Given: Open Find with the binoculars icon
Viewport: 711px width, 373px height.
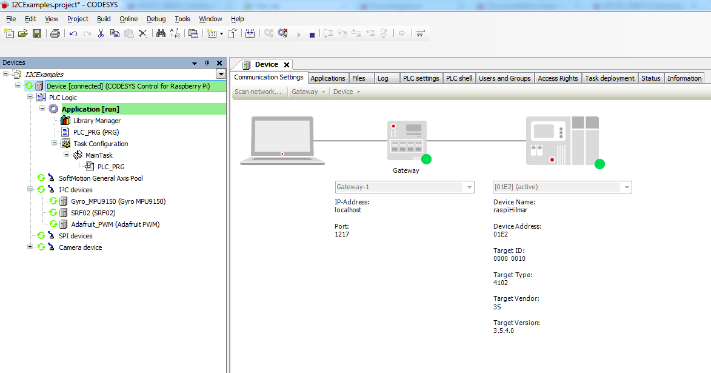Looking at the screenshot, I should pyautogui.click(x=161, y=33).
